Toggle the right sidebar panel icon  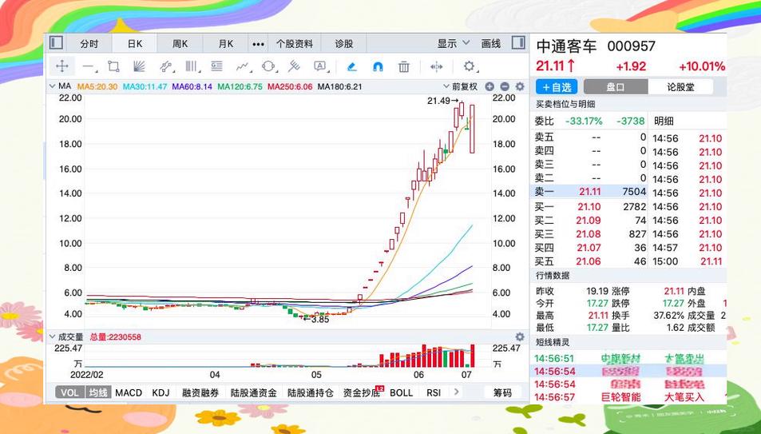[518, 43]
